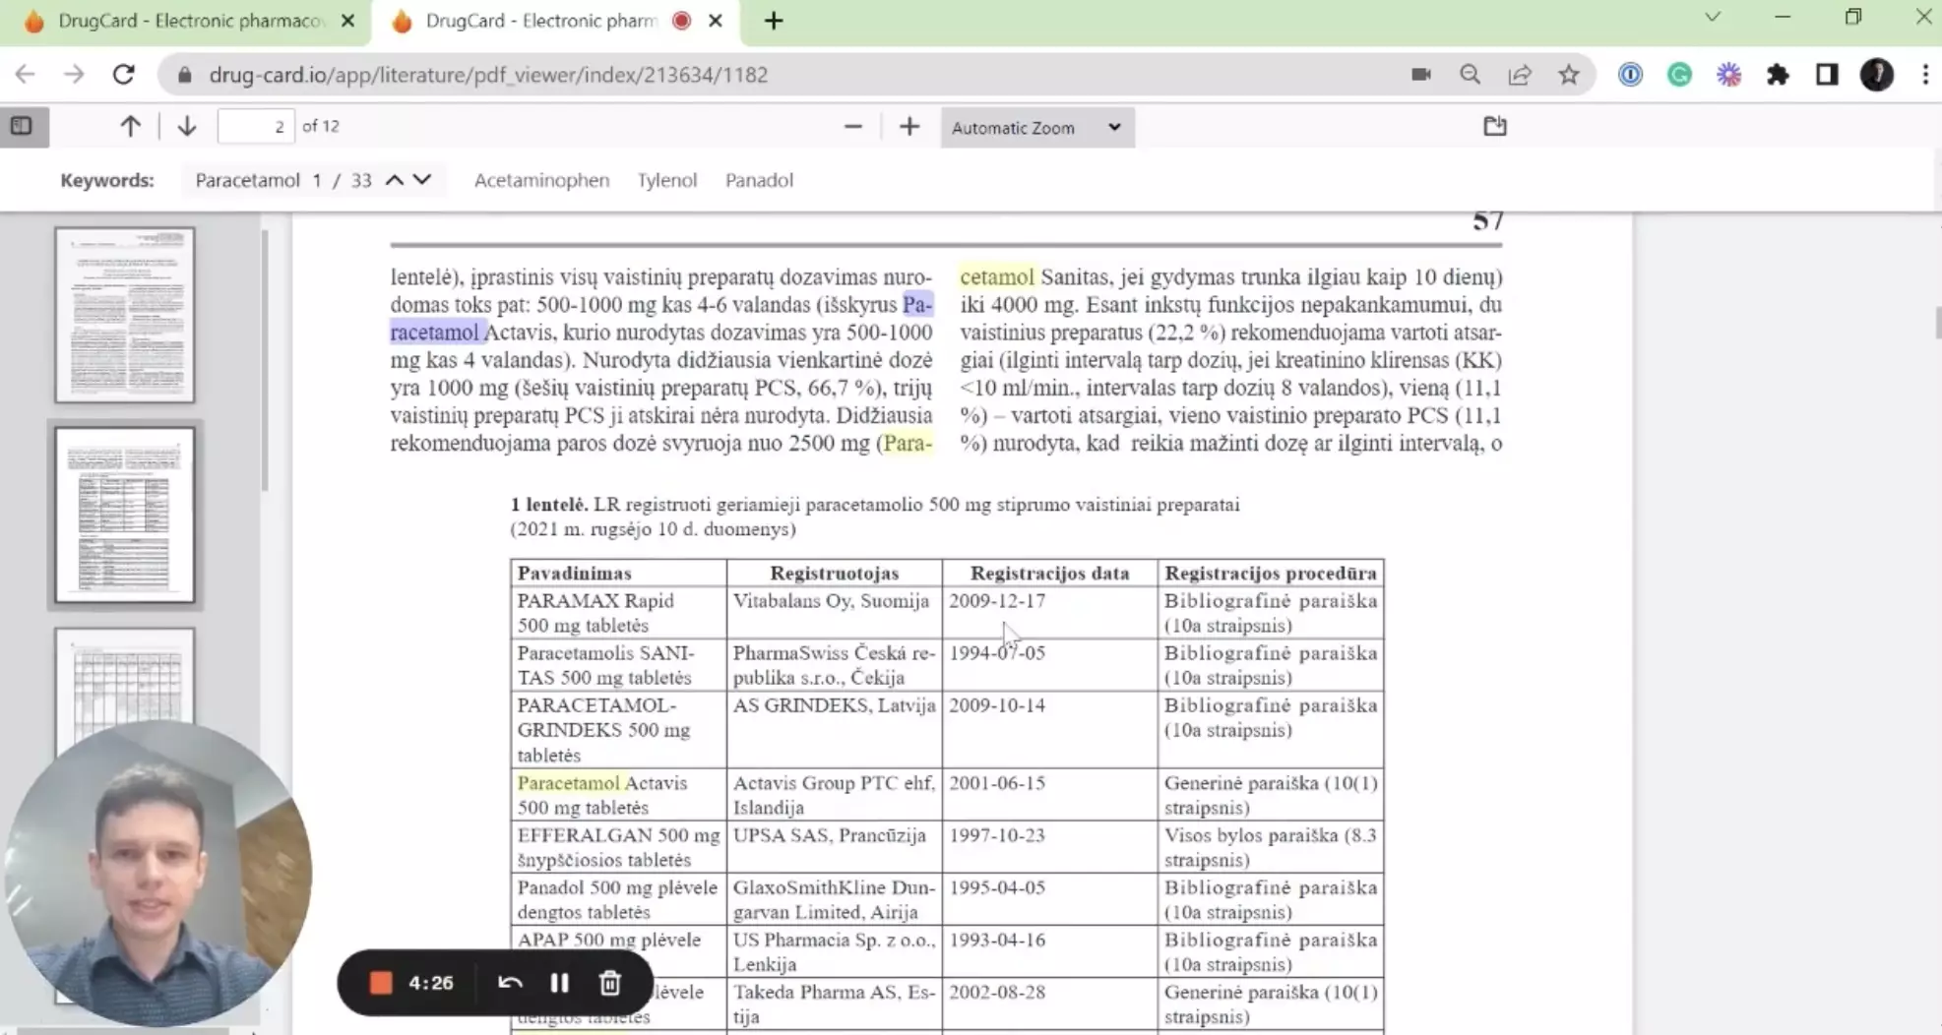Screen dimensions: 1942x1035
Task: Stop the recording with the orange square
Action: coord(380,982)
